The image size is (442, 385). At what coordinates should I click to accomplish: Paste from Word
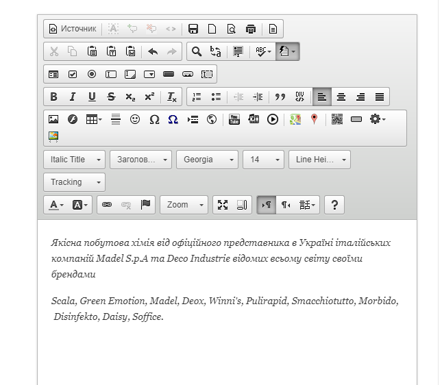click(130, 51)
